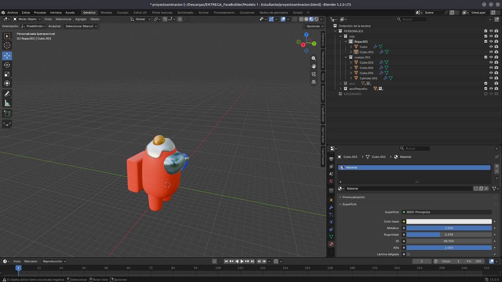Open the FaceBuilder sidebar tab
502x282 pixels.
click(x=323, y=114)
